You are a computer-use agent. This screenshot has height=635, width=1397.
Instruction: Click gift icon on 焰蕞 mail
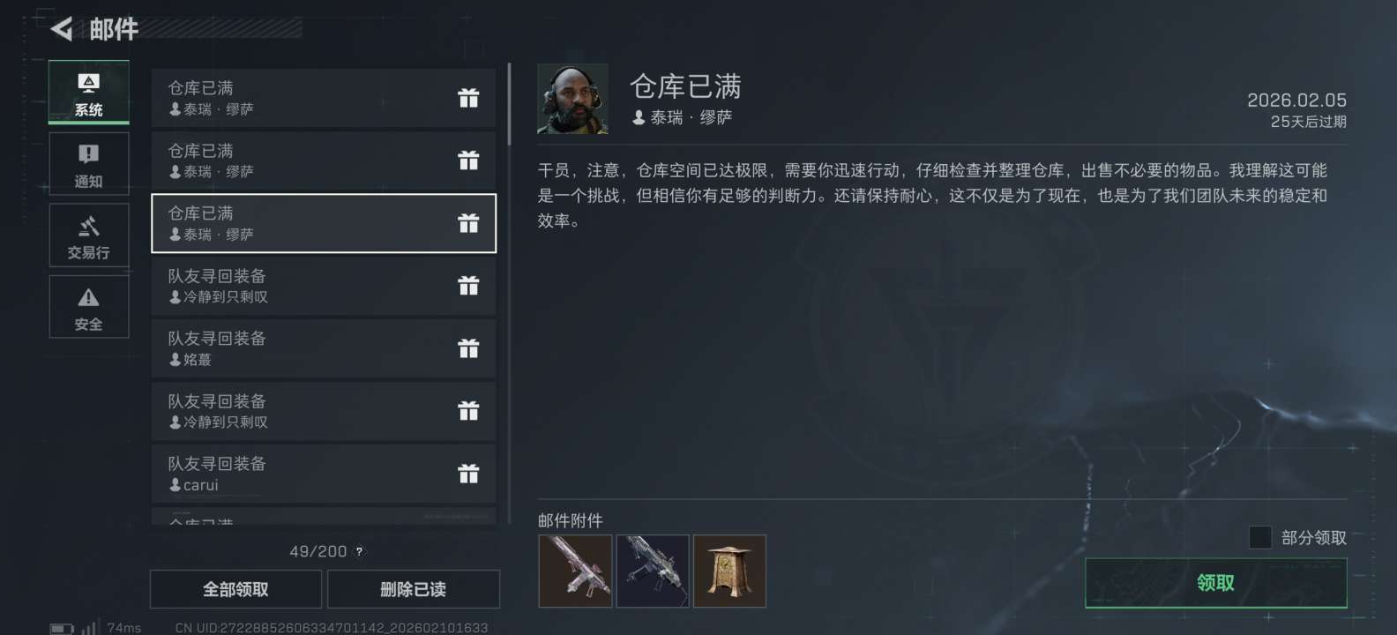[468, 348]
